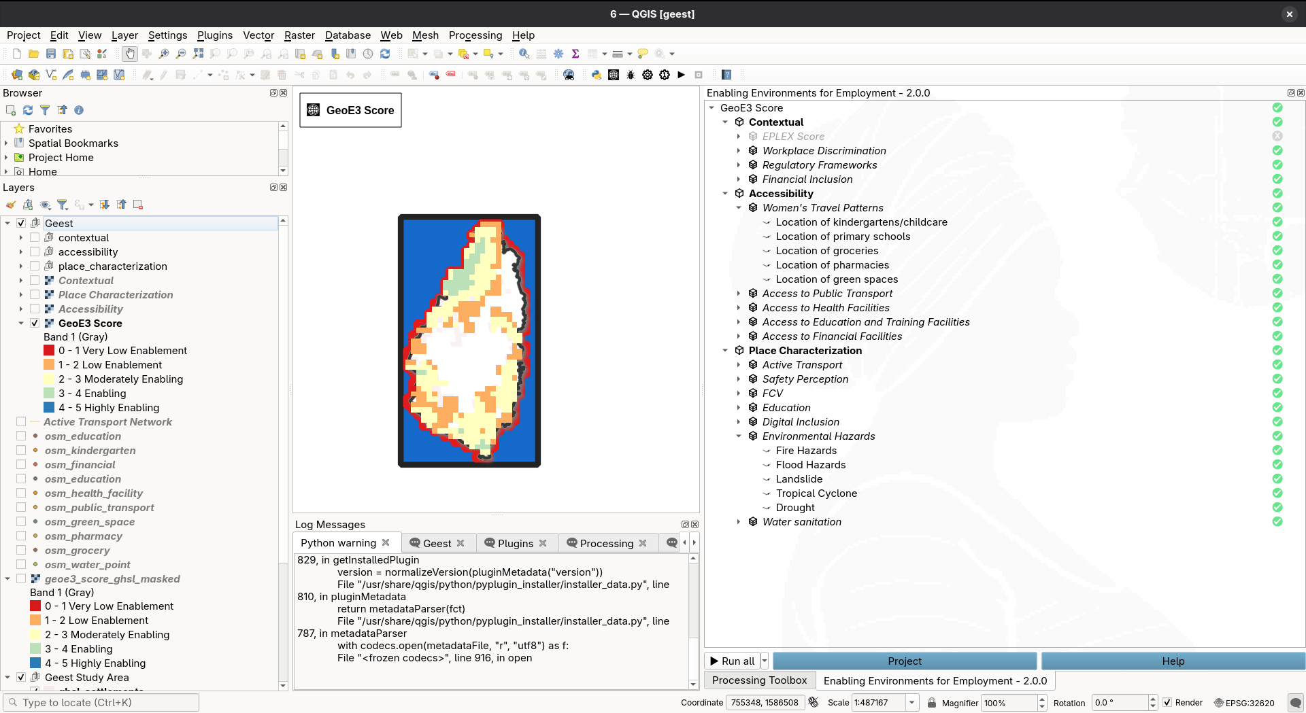Click the Zoom In magnifier tool

tap(164, 54)
